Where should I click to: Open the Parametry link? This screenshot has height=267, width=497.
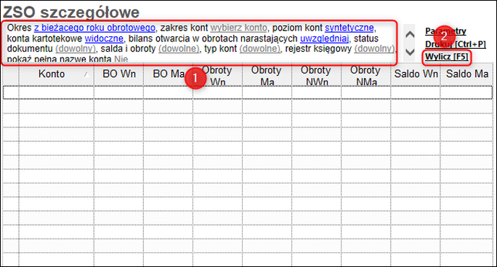tap(445, 31)
